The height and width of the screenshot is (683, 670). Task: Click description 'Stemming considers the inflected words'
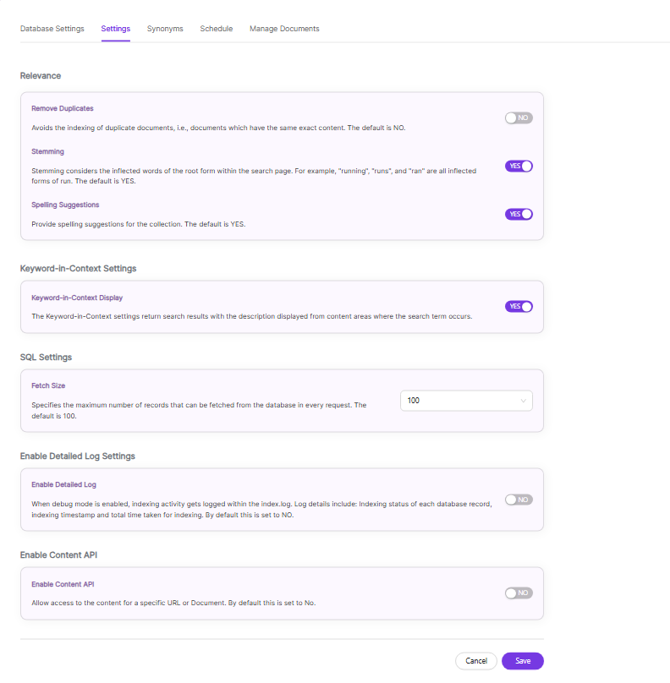coord(254,176)
